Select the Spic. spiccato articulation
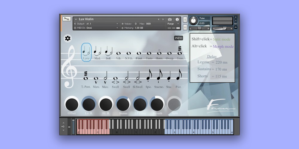The width and height of the screenshot is (299, 149). [149, 77]
